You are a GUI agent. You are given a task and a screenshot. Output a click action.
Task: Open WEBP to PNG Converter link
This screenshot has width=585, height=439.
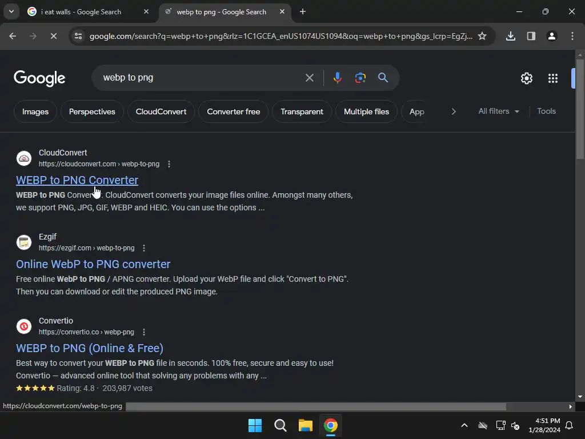(77, 180)
